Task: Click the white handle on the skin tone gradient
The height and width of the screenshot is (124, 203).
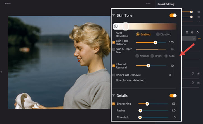Action: (125, 26)
